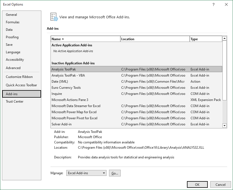
Task: Close the Excel Options dialog window
Action: [x=226, y=4]
